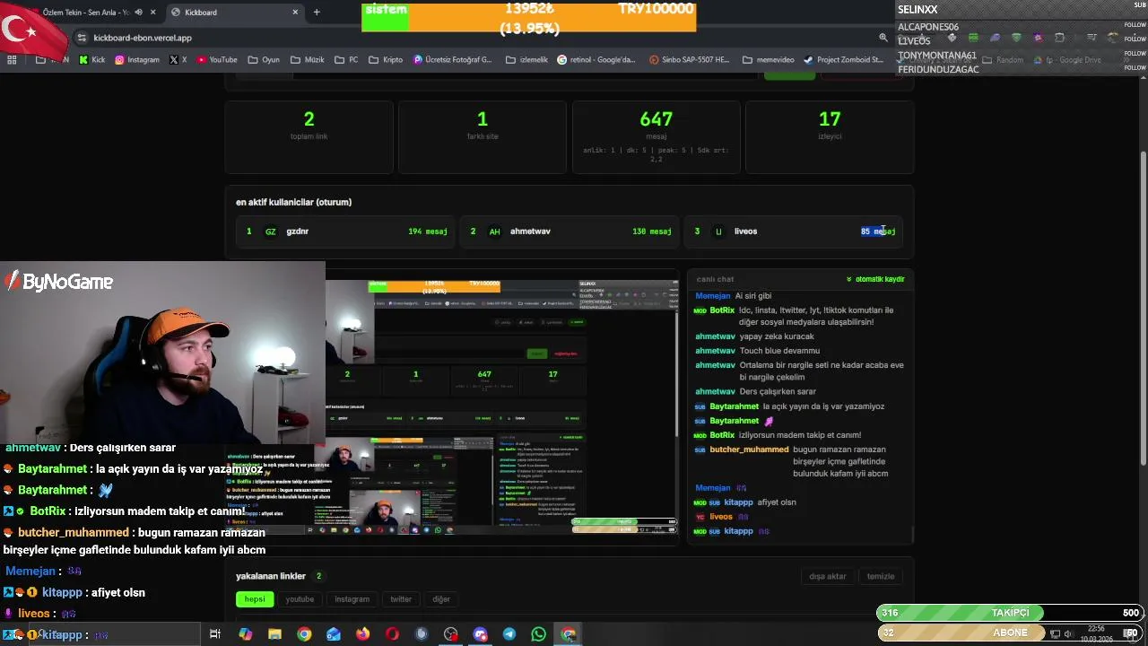Open File Explorer from the taskbar

click(275, 634)
